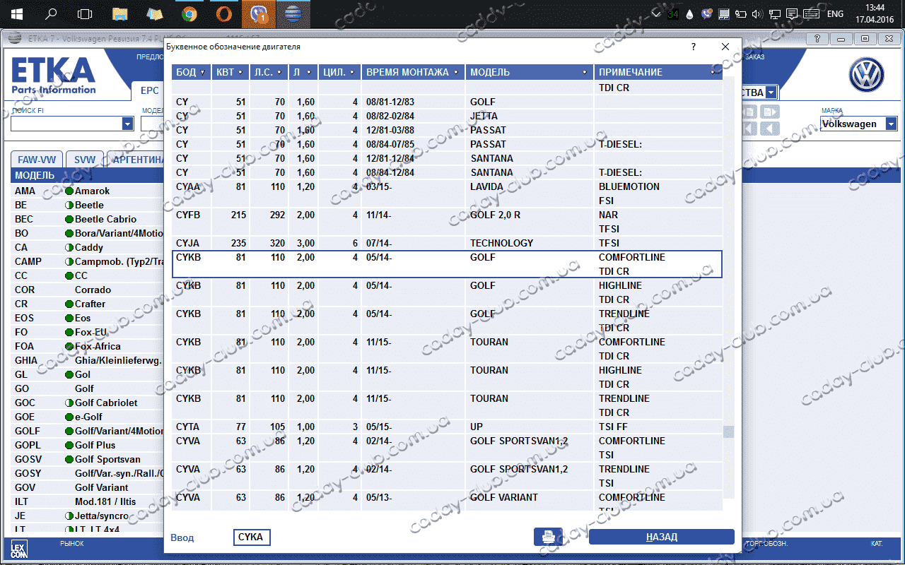Select the GOV Golf Variant model
This screenshot has height=565, width=905.
(88, 487)
